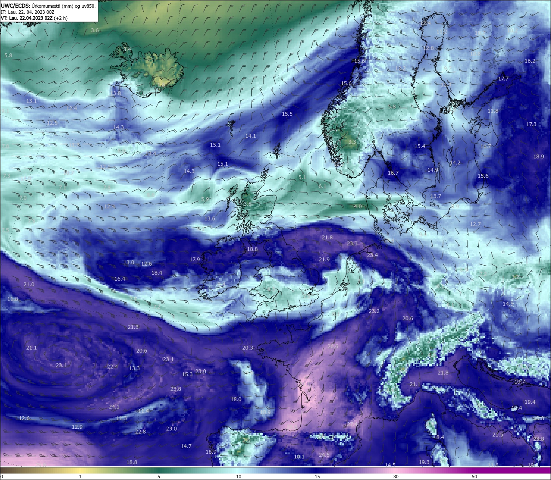Image resolution: width=551 pixels, height=480 pixels.
Task: Click the '20.3' value near Brittany
Action: pos(248,348)
